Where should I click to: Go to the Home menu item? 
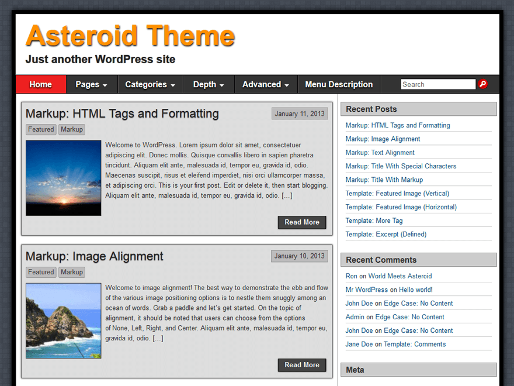(x=41, y=84)
